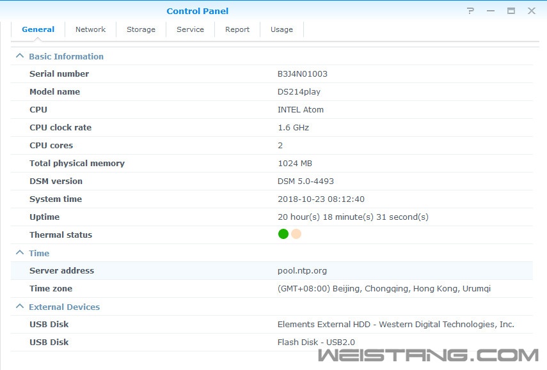Collapse the Basic Information section
Viewport: 547px width, 370px height.
click(20, 56)
